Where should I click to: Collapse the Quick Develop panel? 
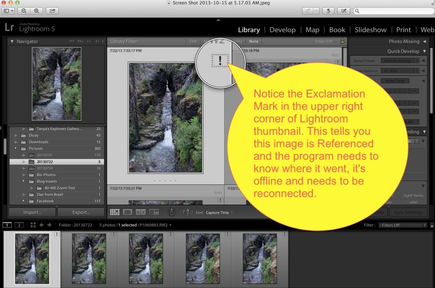(x=424, y=51)
